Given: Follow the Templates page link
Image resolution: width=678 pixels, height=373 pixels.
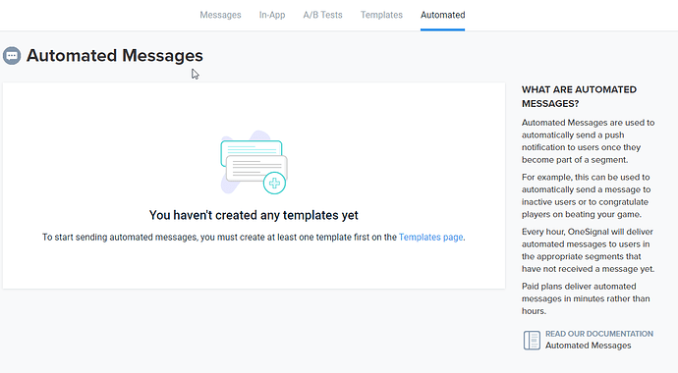Looking at the screenshot, I should coord(430,237).
